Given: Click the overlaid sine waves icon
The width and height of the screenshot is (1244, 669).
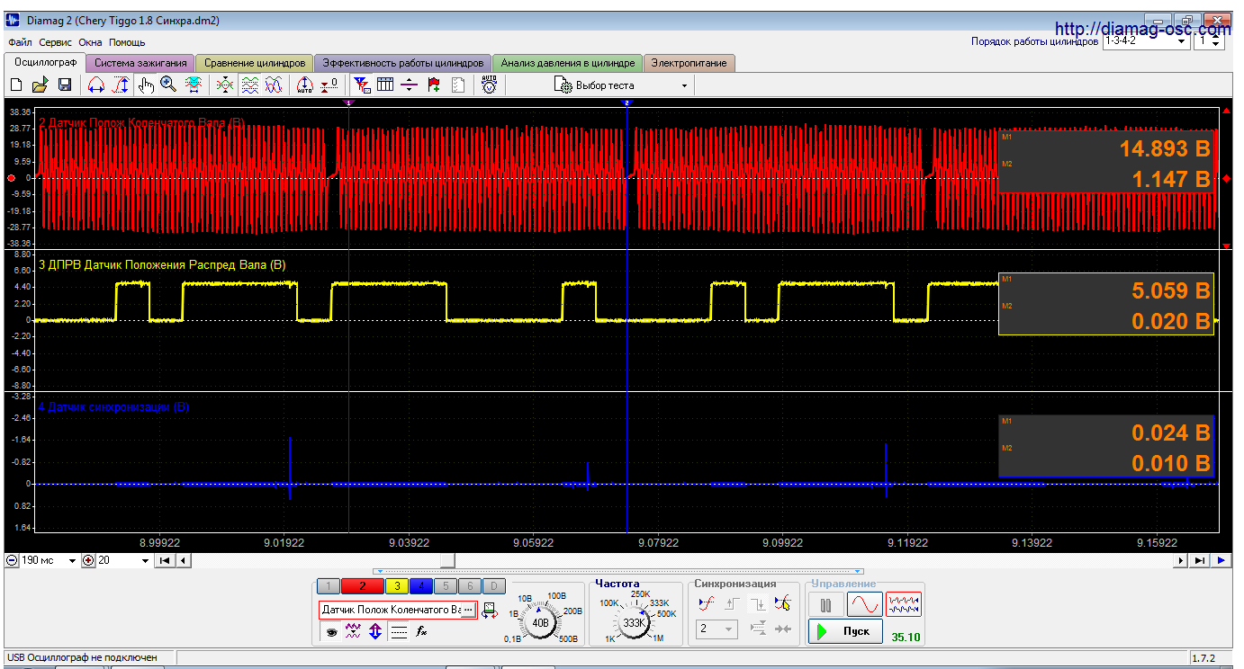Looking at the screenshot, I should pos(274,85).
